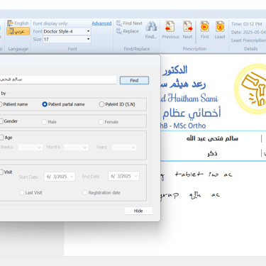Jump to First prescription

(204, 30)
